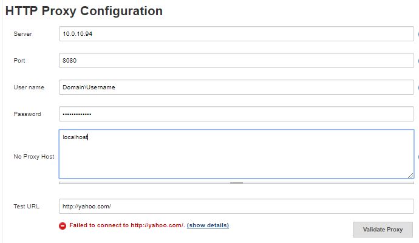Click the help icon next to Server field
Viewport: 419px width, 243px height.
point(418,34)
